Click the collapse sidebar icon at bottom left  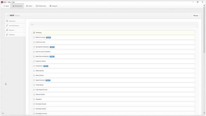pos(3,113)
